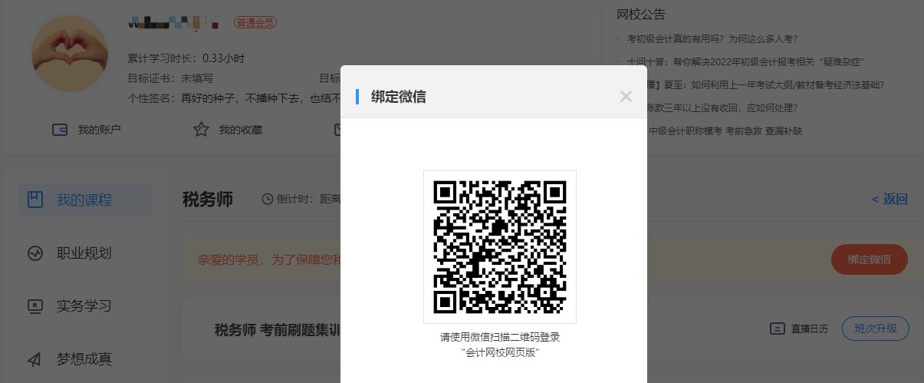Screen dimensions: 924x383
Task: Click the 班次升级 button
Action: tap(876, 329)
